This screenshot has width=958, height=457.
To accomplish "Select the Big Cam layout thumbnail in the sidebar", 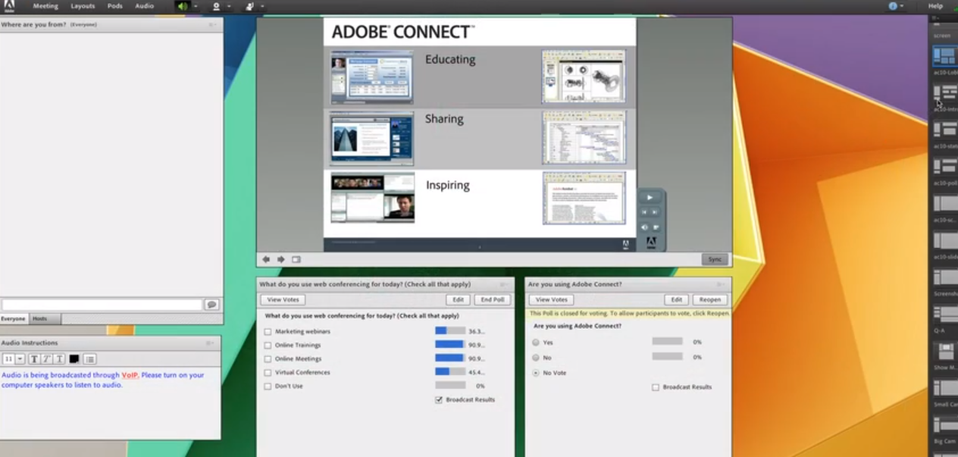I will pyautogui.click(x=944, y=425).
